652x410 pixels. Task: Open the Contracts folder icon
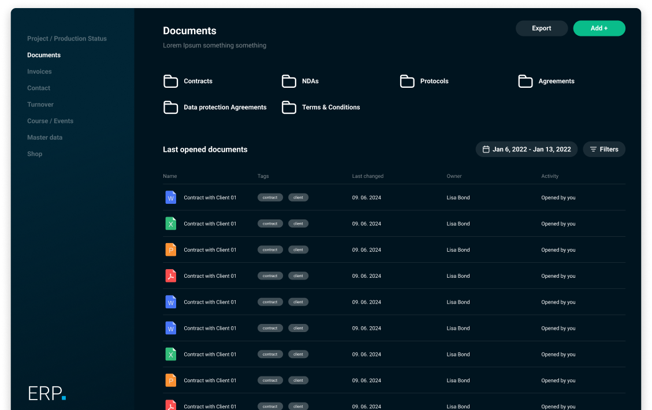[170, 81]
